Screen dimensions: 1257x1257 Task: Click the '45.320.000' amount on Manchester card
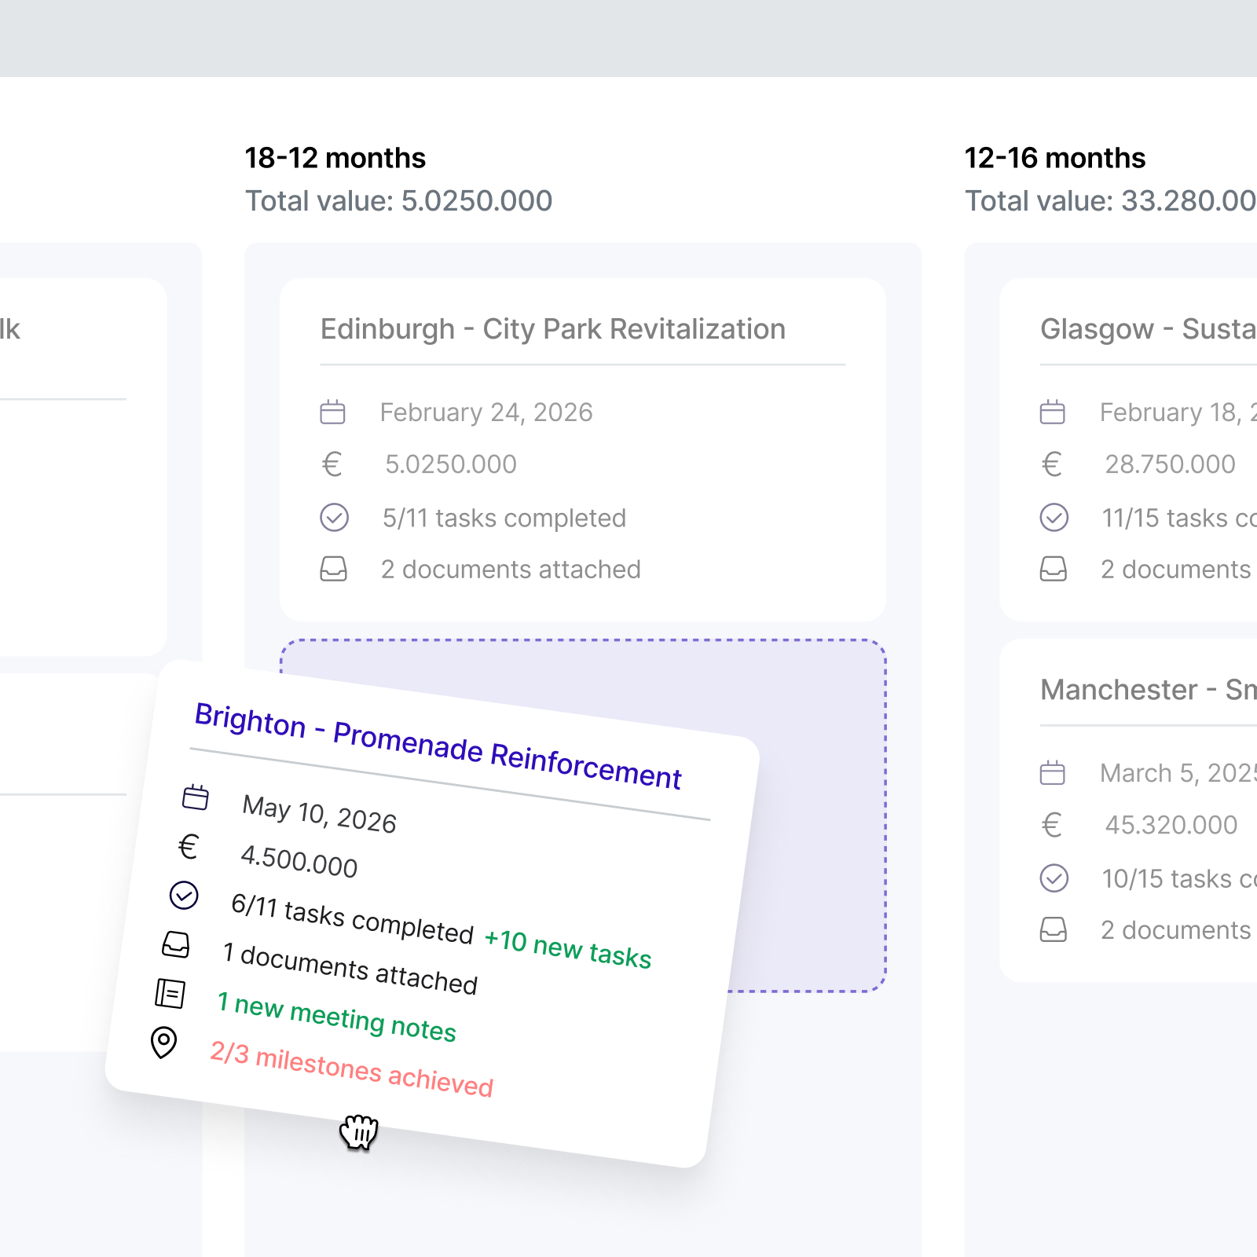click(x=1171, y=825)
